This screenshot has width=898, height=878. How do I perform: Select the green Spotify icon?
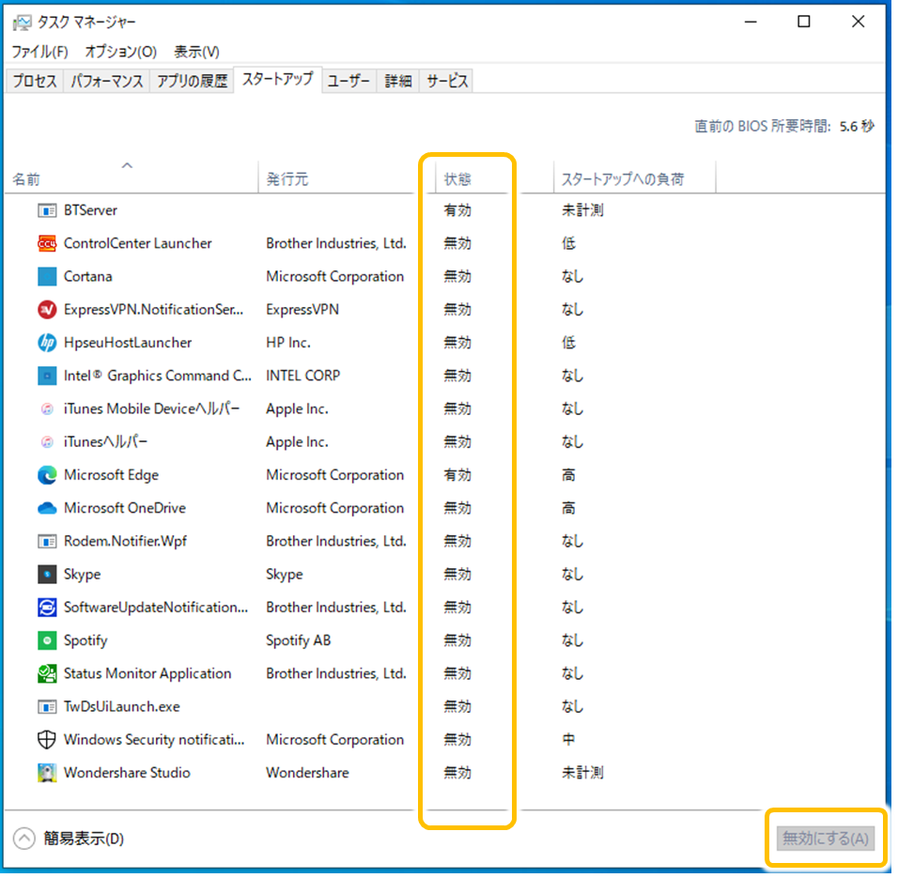pyautogui.click(x=47, y=642)
